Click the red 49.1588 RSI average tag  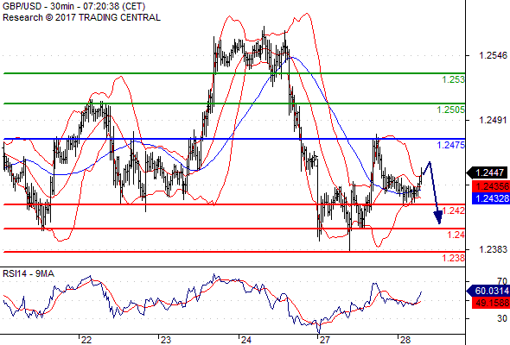[x=491, y=303]
